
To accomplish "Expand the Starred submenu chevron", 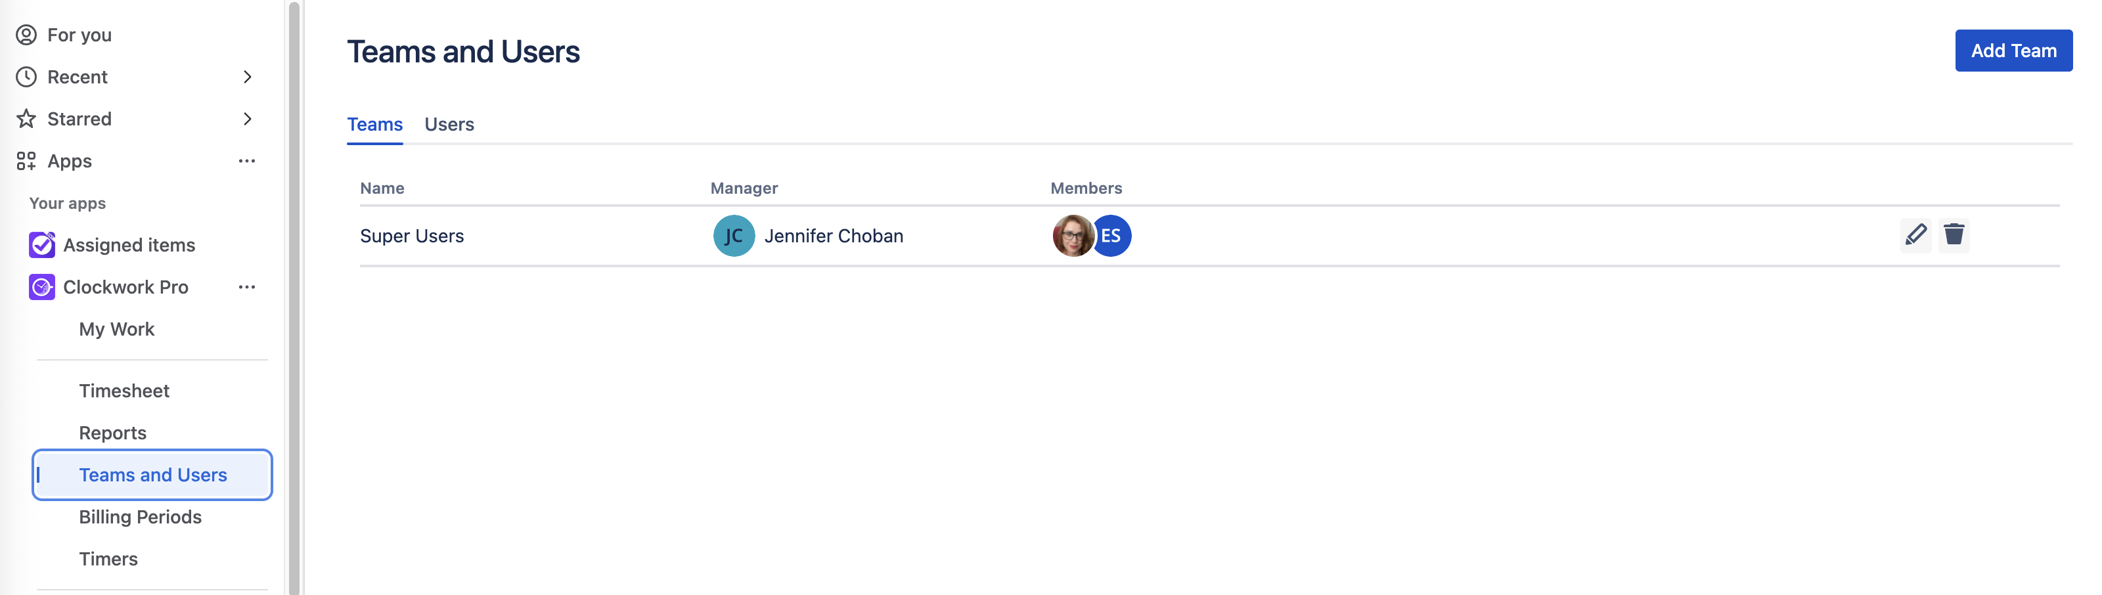I will click(247, 119).
